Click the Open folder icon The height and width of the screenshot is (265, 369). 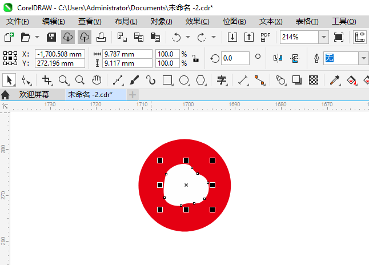[x=25, y=37]
